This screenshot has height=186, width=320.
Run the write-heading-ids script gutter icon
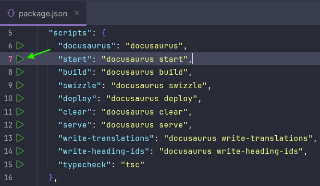pyautogui.click(x=20, y=151)
